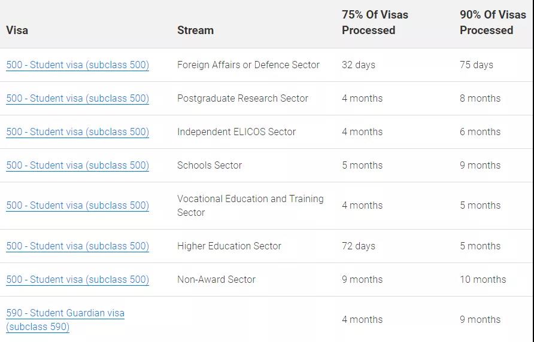Open Student visa link for Schools Sector row
This screenshot has height=342, width=534.
coord(78,165)
